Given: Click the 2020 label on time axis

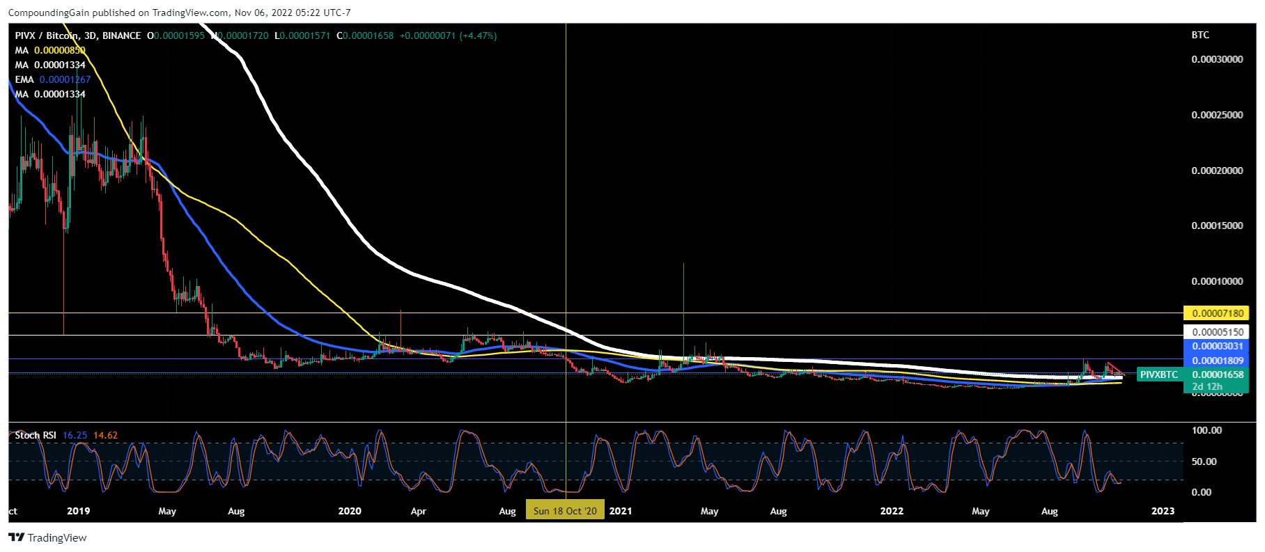Looking at the screenshot, I should tap(350, 511).
